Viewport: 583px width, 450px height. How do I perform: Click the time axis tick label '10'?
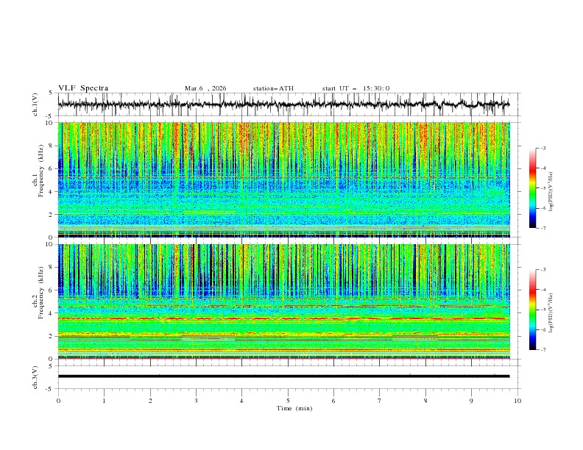coord(517,401)
